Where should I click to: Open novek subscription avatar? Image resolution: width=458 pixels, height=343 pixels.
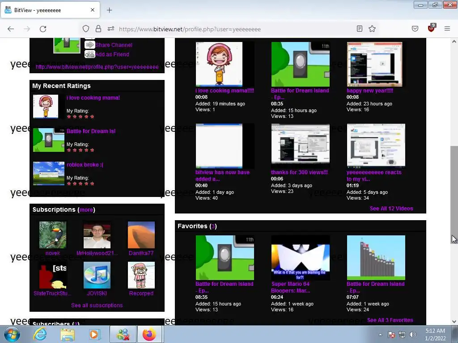[x=53, y=235]
